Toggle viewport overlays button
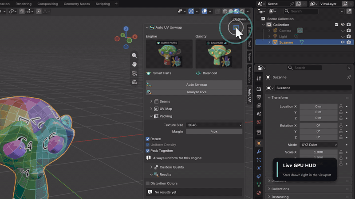The width and height of the screenshot is (355, 199). pos(205,11)
